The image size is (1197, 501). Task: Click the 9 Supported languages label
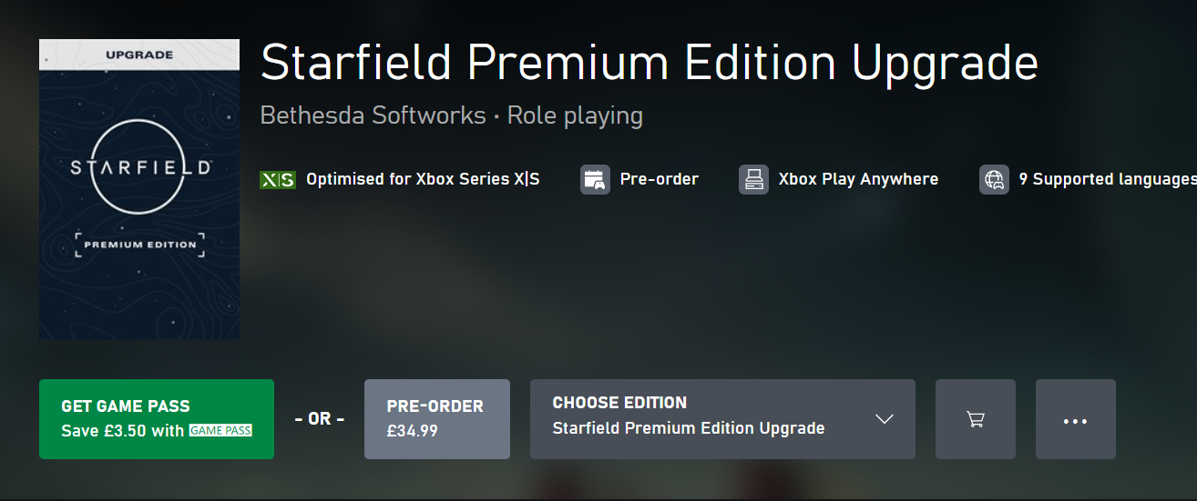1108,180
